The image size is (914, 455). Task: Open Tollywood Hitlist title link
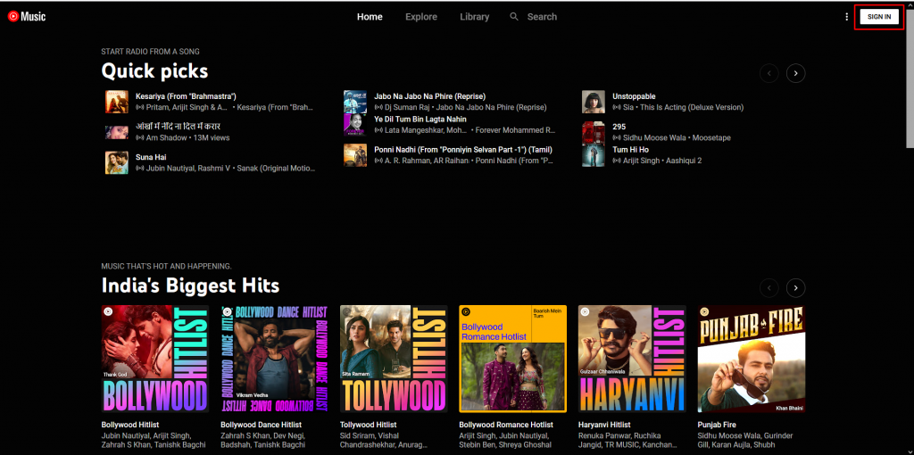[368, 425]
